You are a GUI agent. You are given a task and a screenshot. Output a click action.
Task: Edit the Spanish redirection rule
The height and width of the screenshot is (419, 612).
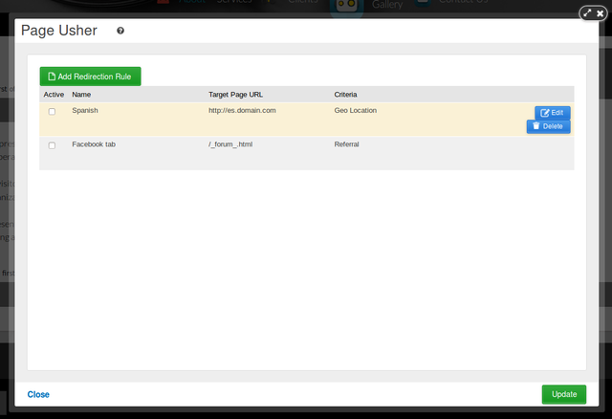pyautogui.click(x=553, y=113)
